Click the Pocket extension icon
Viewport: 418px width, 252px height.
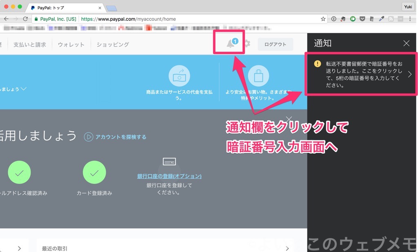362,19
